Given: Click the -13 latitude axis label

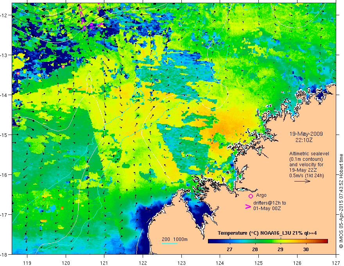Looking at the screenshot, I should pos(4,55).
